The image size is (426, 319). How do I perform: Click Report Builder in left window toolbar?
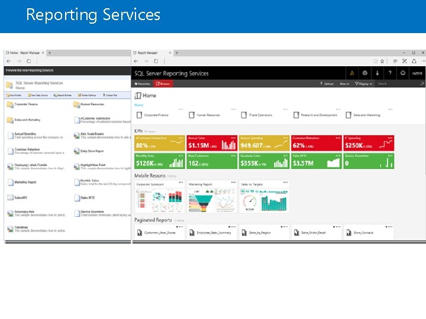click(63, 95)
